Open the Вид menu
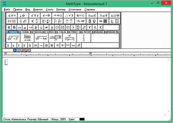Image resolution: width=173 pixels, height=123 pixels. pos(28,9)
